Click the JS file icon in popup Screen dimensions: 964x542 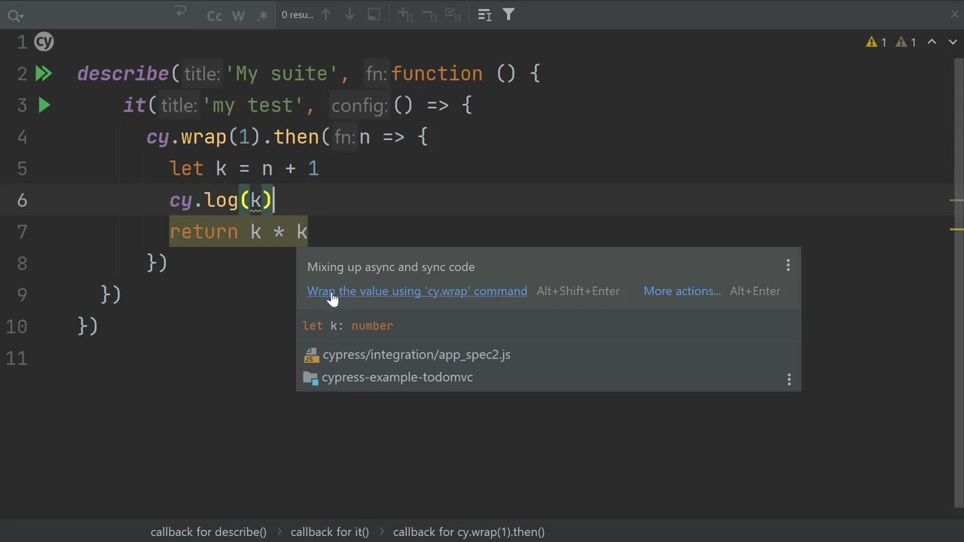point(310,355)
